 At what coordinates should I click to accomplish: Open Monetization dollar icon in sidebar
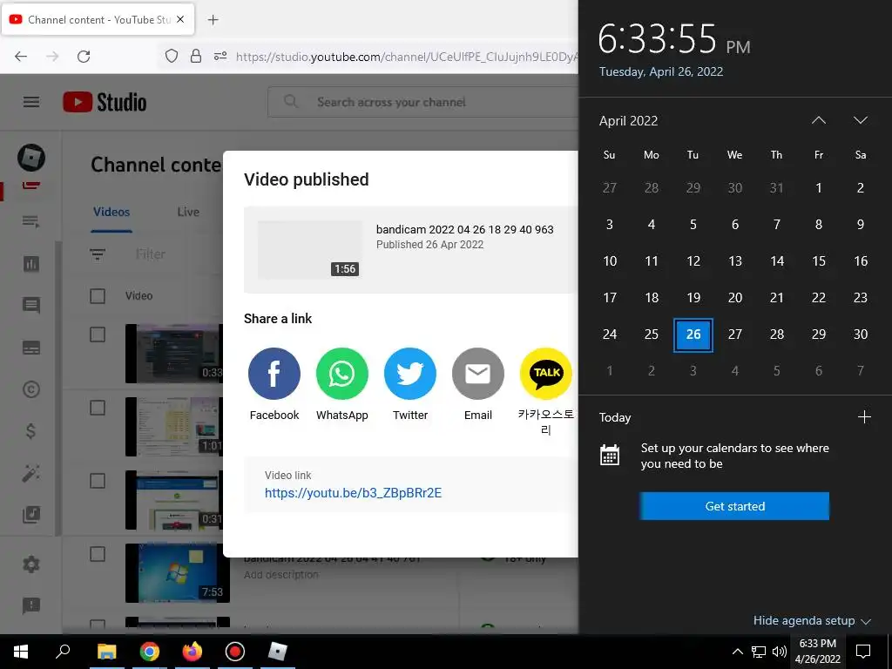point(31,431)
